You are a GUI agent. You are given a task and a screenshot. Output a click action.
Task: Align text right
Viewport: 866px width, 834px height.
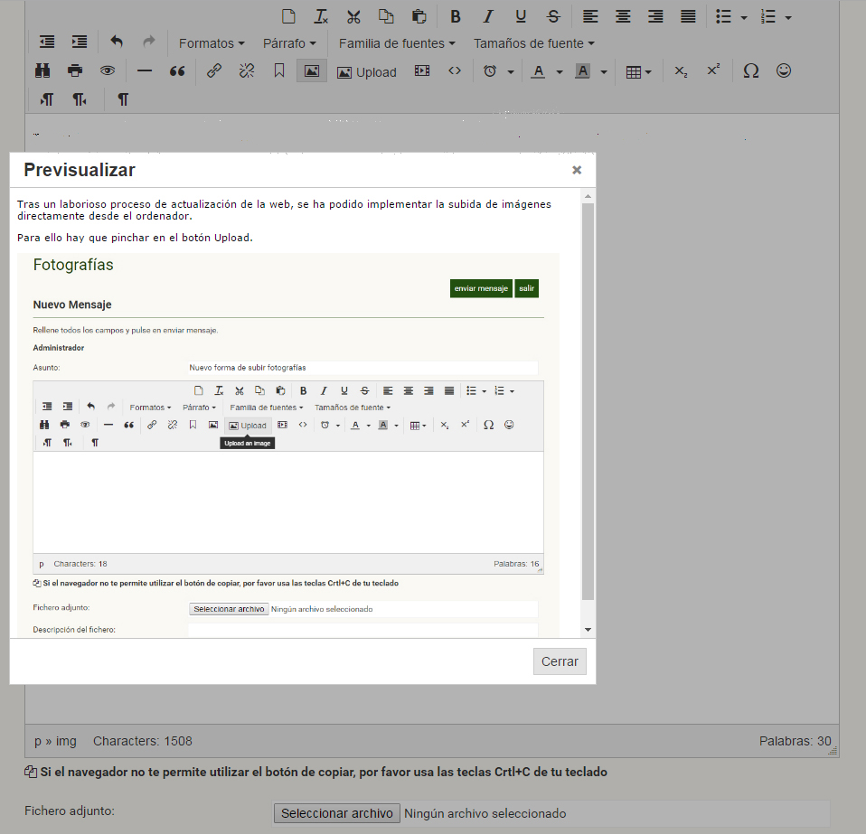[x=655, y=16]
